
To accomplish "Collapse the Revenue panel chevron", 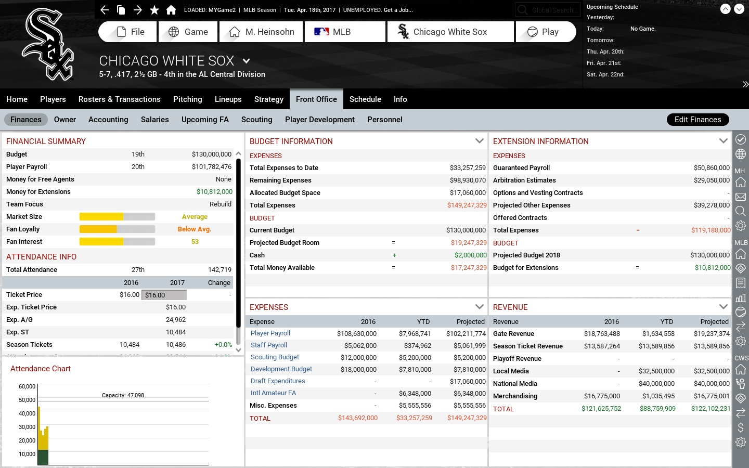I will coord(723,307).
